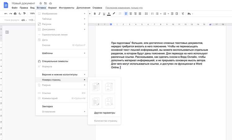The height and width of the screenshot is (140, 232).
Task: Pick top-right numbering skipping first page
Action: coord(109,87)
